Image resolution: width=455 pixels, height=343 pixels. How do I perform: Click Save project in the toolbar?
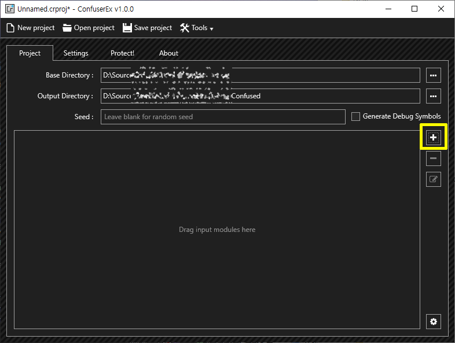[x=148, y=28]
